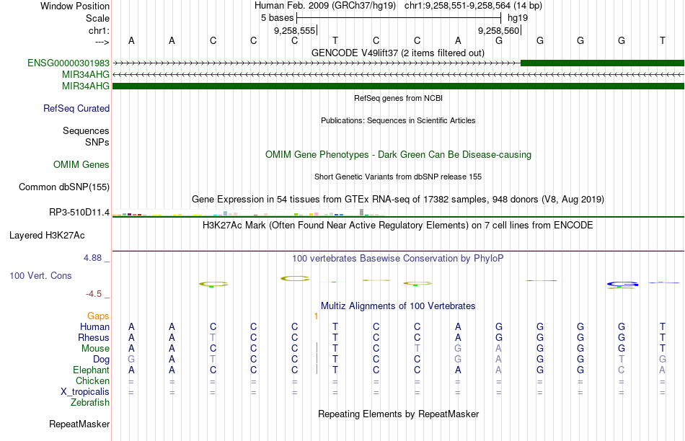Image resolution: width=685 pixels, height=441 pixels.
Task: Click the blue G conservation logo in PhyloP track
Action: tap(622, 284)
